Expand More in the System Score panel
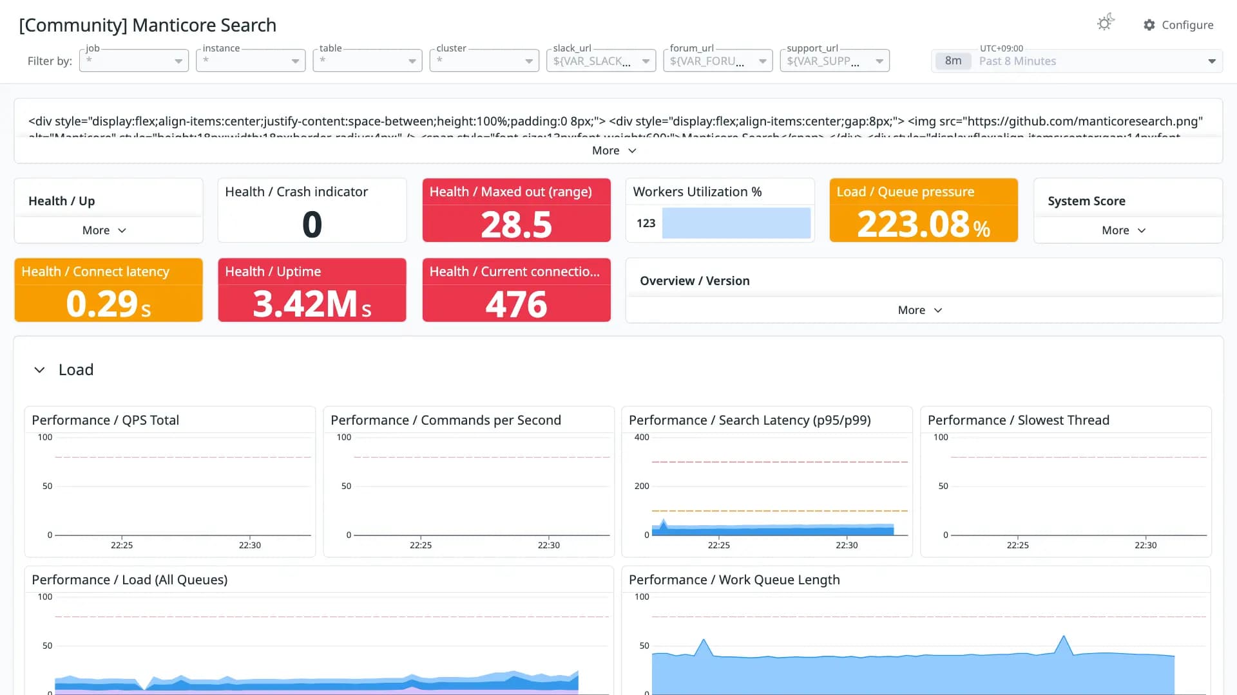 click(x=1124, y=230)
